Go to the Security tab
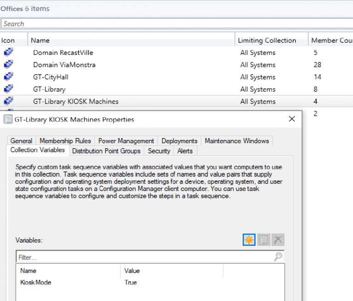 [x=159, y=150]
